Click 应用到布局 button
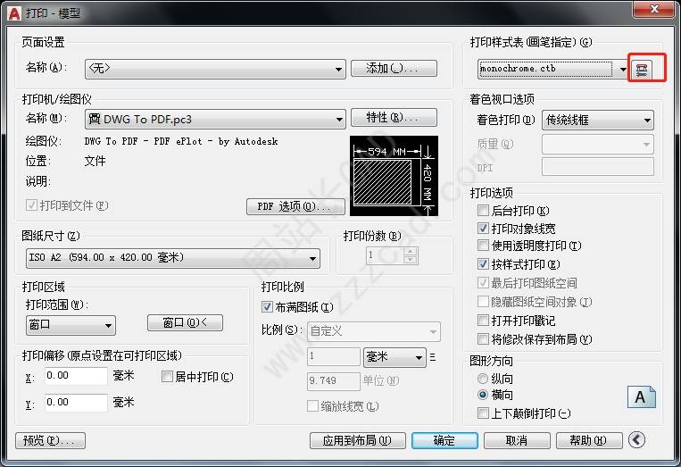Image resolution: width=681 pixels, height=467 pixels. (357, 440)
